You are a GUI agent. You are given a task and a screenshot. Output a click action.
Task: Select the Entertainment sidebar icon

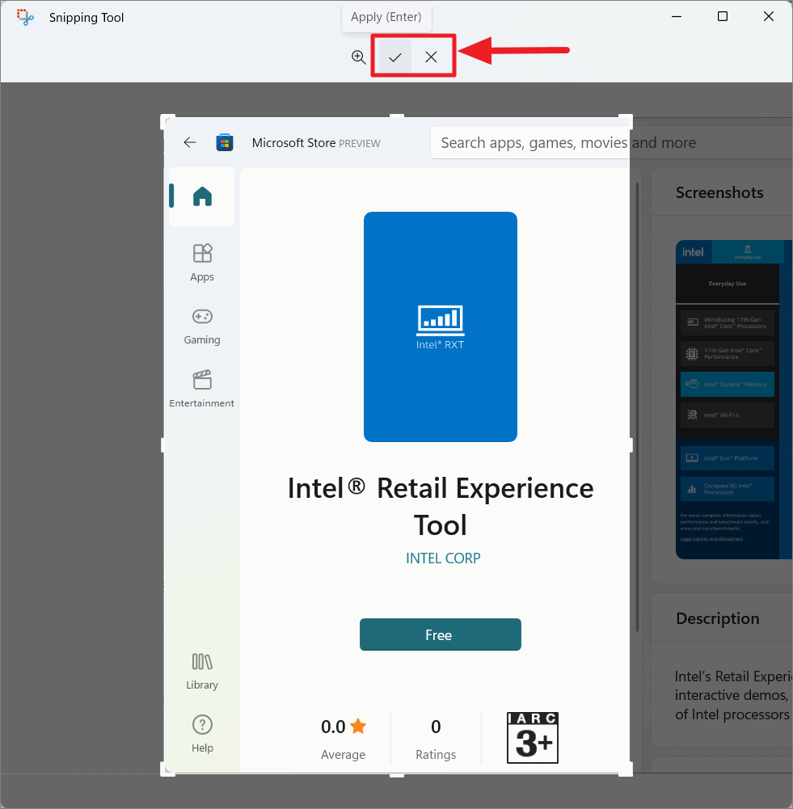[x=201, y=380]
